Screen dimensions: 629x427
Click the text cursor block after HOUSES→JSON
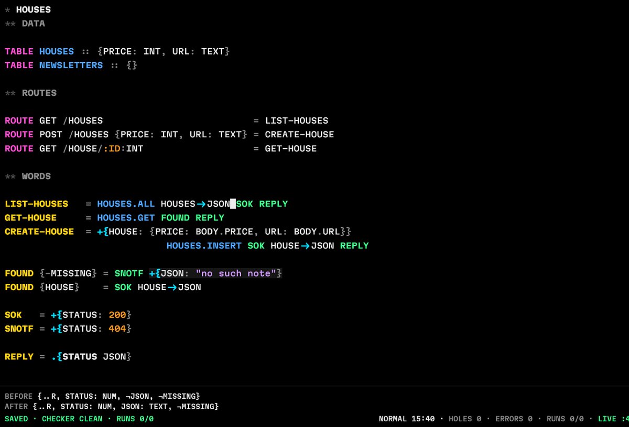click(x=233, y=204)
